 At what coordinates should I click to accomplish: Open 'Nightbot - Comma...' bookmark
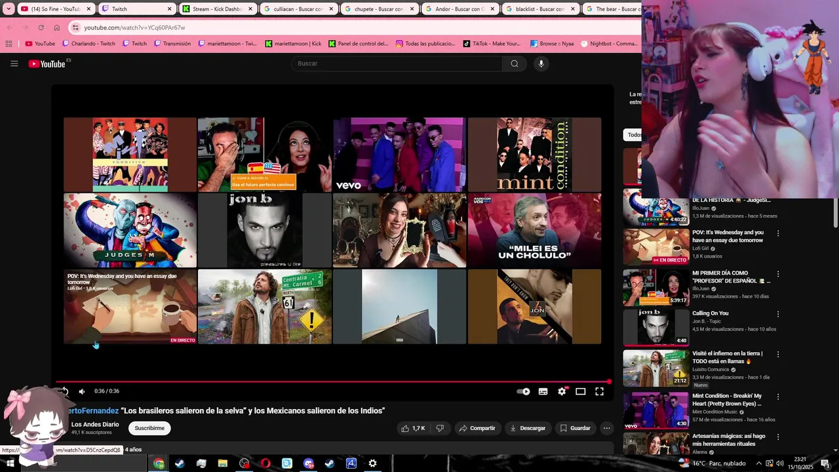click(x=609, y=44)
